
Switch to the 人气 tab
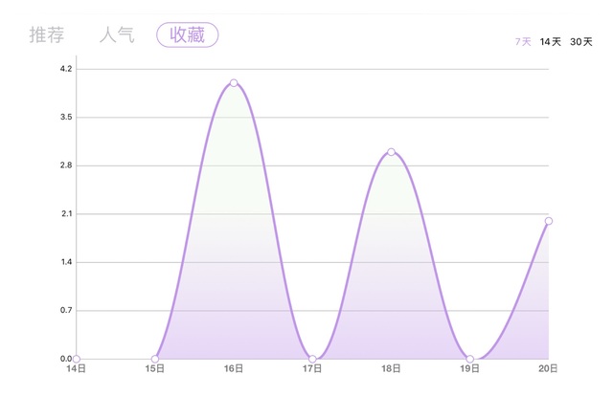tap(116, 35)
